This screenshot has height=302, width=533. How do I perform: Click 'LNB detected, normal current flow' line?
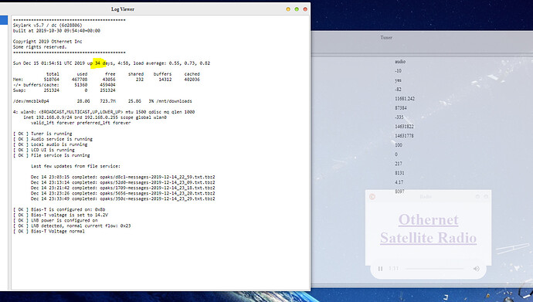(x=72, y=226)
